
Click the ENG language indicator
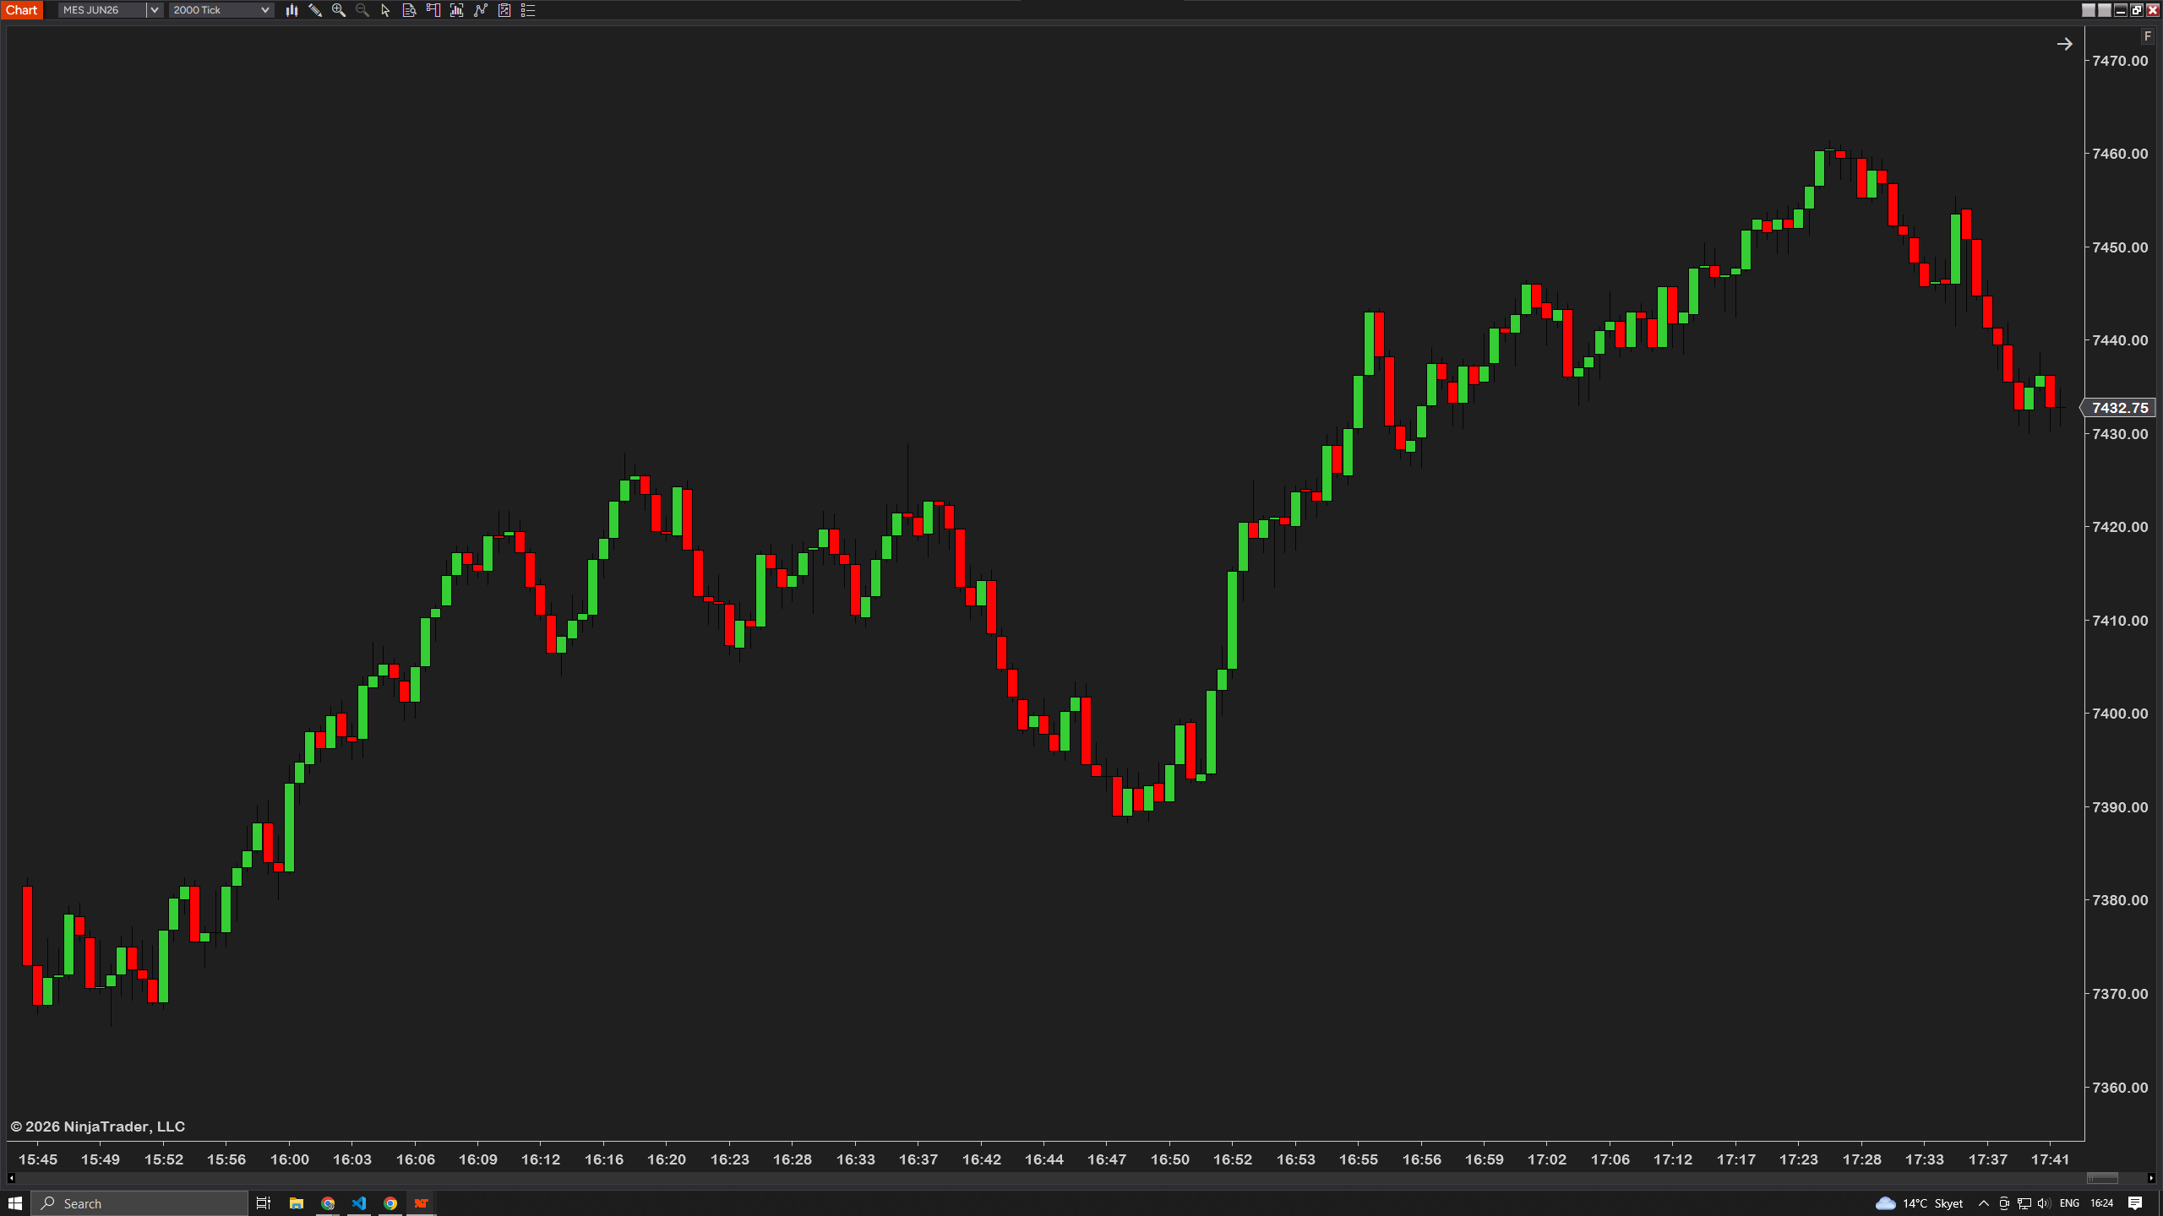[2069, 1203]
